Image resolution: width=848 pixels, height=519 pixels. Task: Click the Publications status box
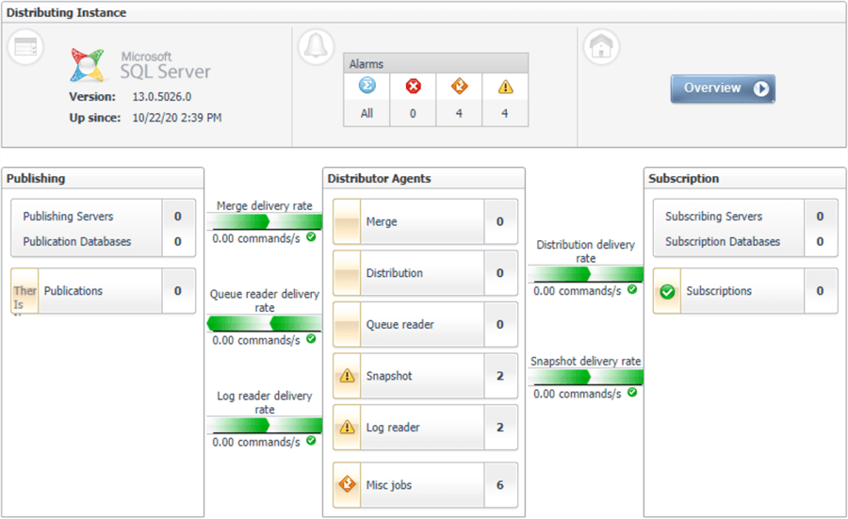24,291
